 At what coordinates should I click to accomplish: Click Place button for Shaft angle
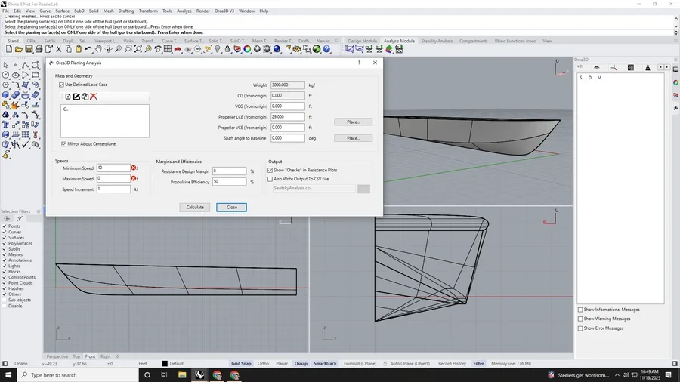click(x=353, y=138)
